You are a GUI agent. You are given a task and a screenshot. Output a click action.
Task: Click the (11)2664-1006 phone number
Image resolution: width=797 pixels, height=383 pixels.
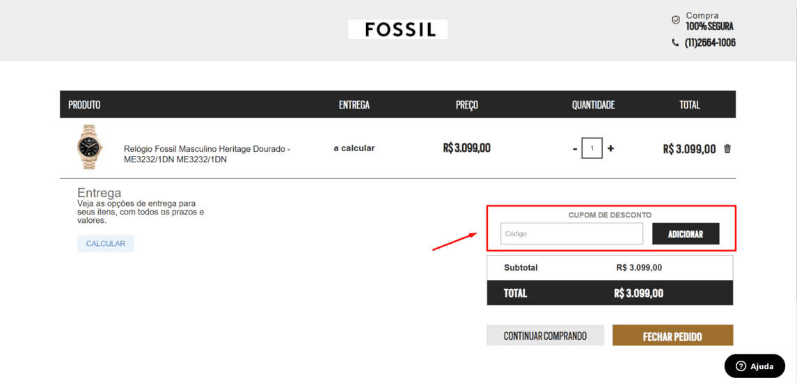click(x=710, y=42)
